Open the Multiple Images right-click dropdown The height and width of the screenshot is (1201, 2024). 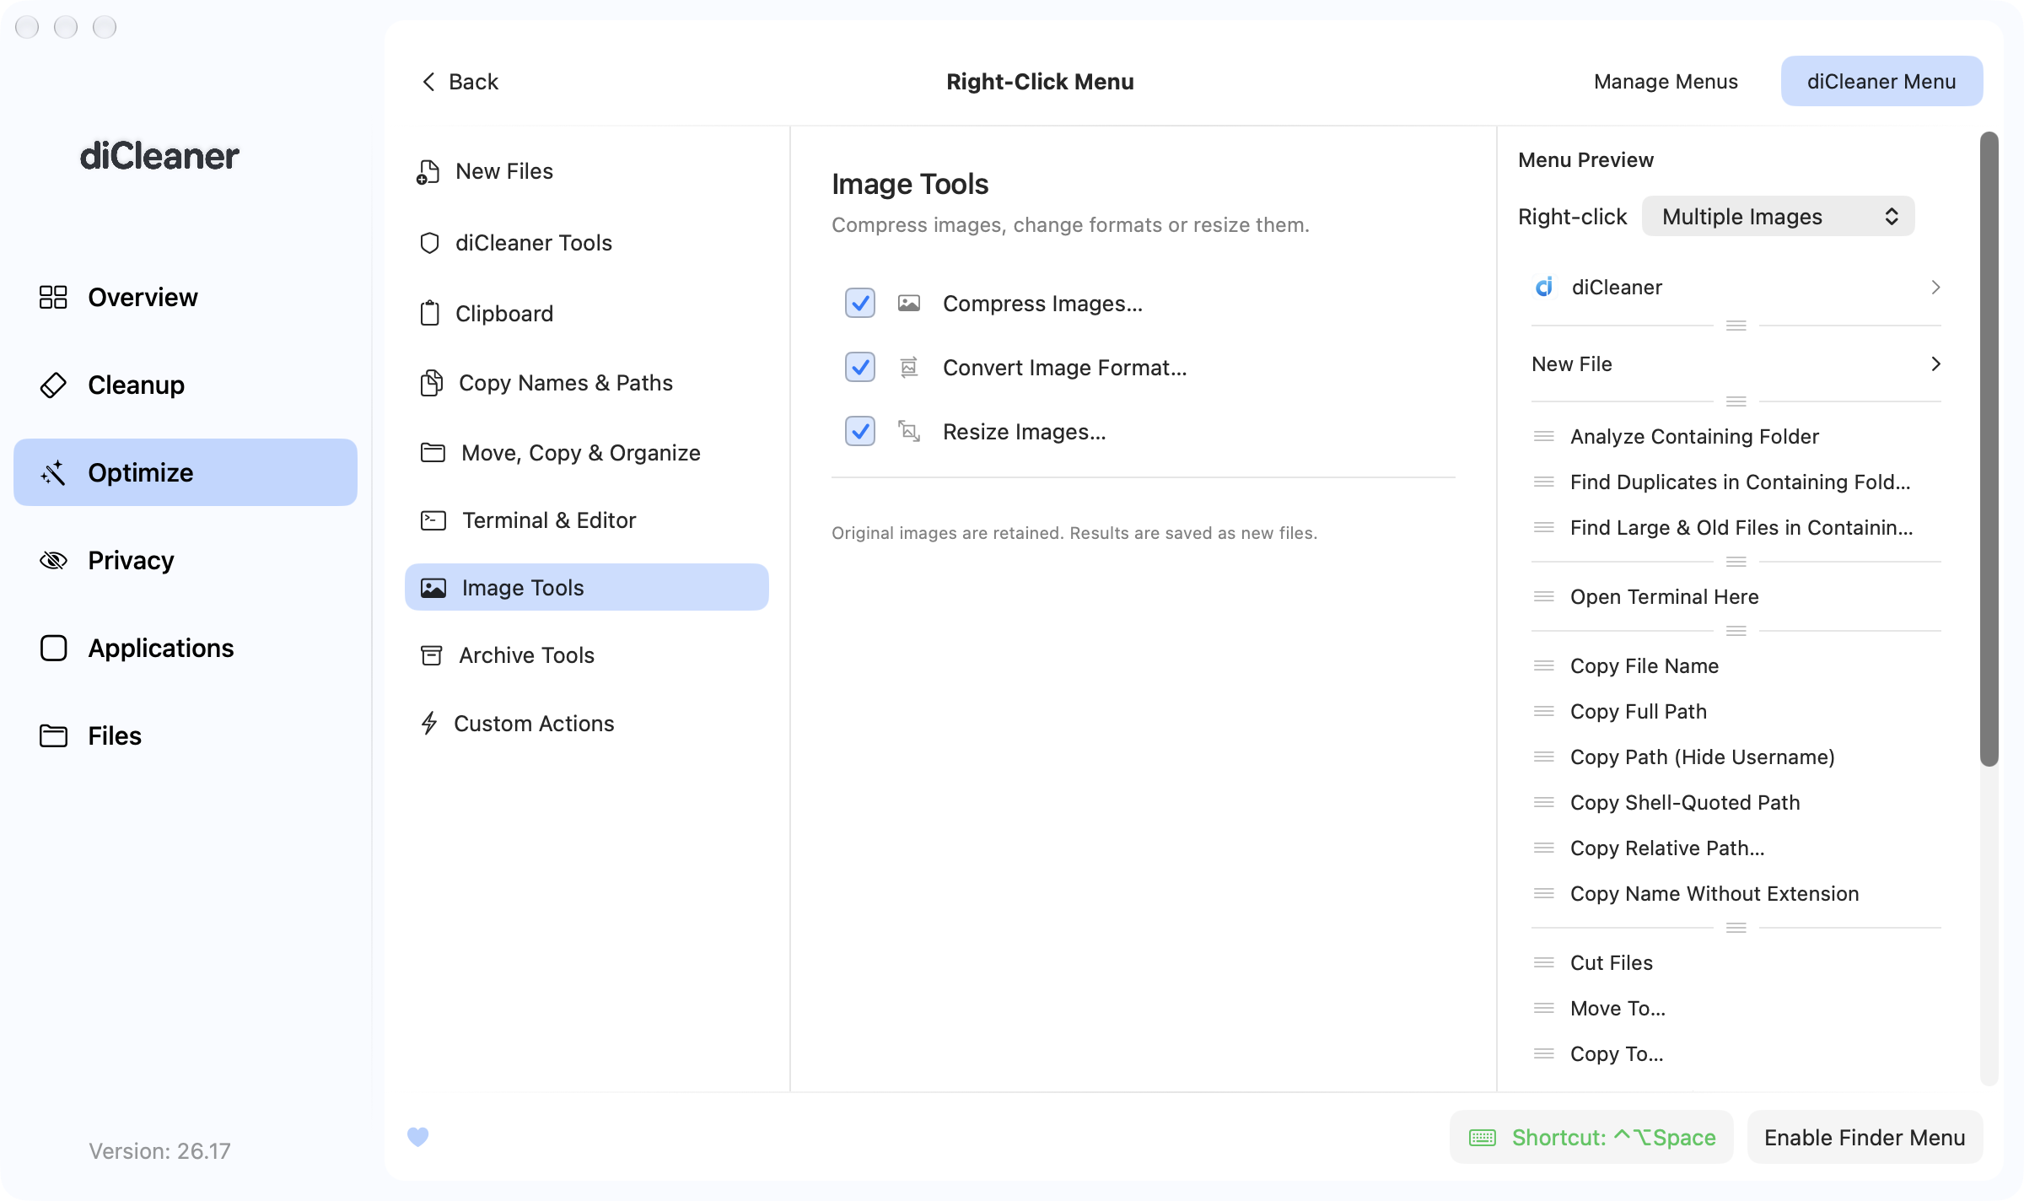(x=1778, y=217)
